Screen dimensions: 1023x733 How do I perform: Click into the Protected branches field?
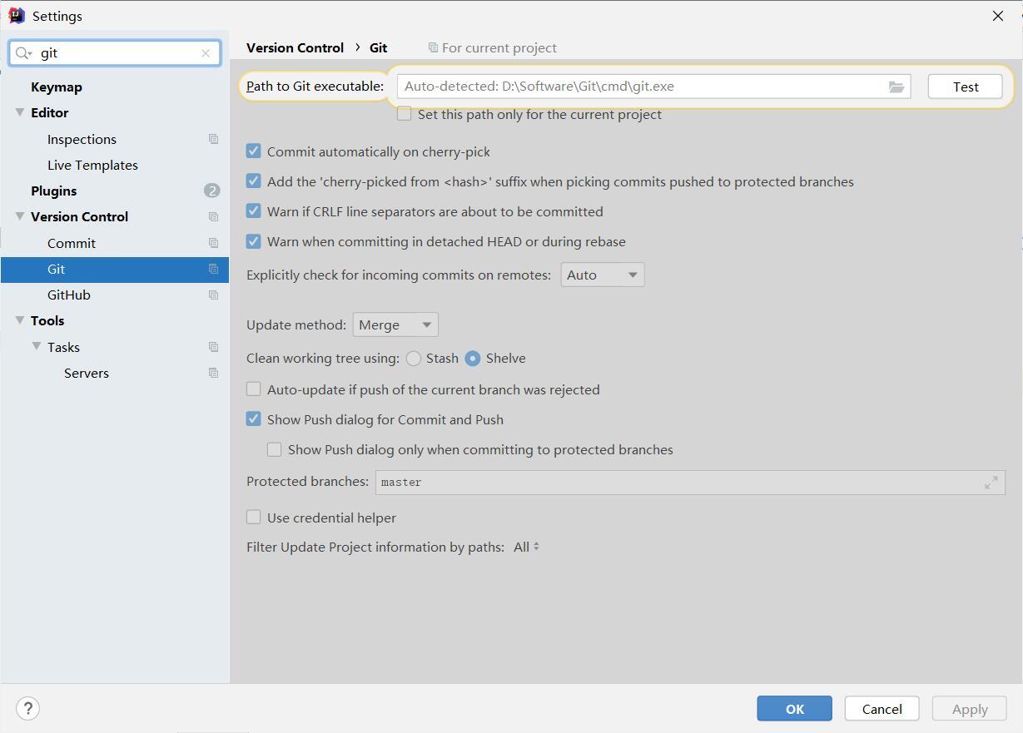coord(690,483)
